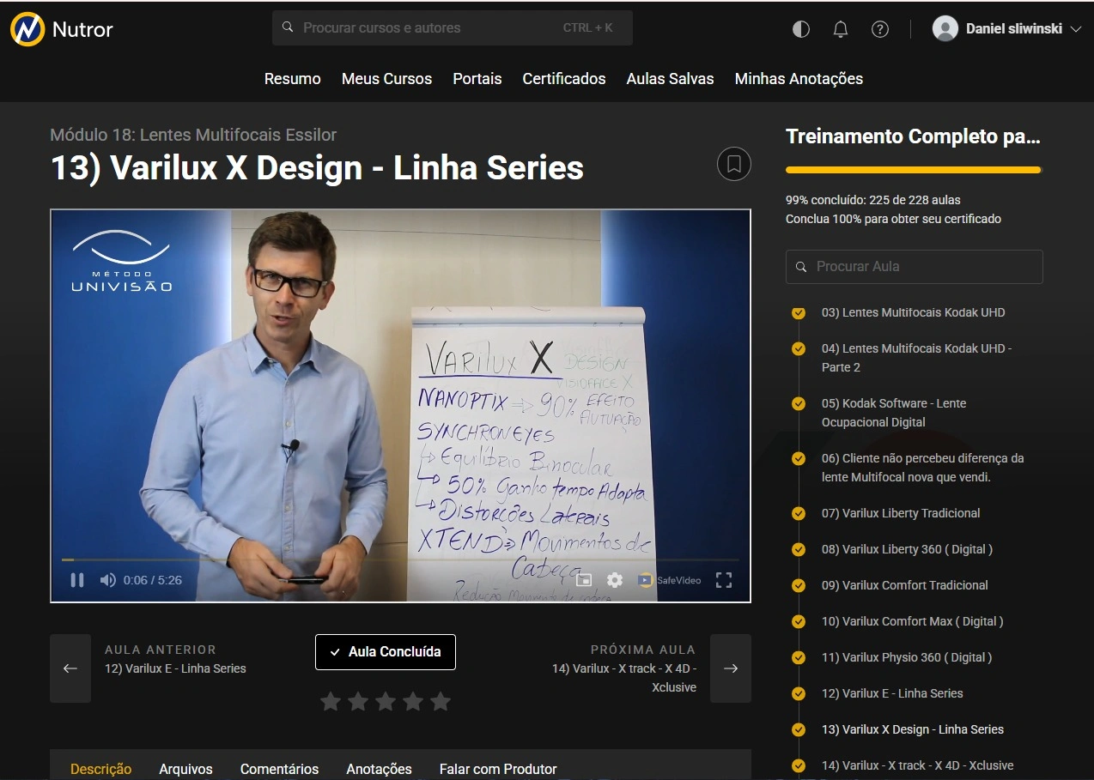This screenshot has height=780, width=1094.
Task: Go to previous lesson arrow
Action: [70, 668]
